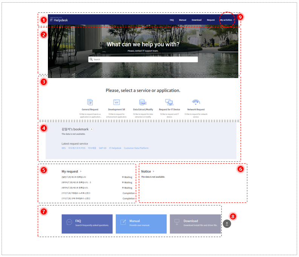Viewport: 299px width, 257px height.
Task: Click the scroll-to-top round button
Action: pos(227,224)
